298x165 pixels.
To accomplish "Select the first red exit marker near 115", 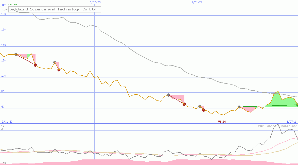I will coord(35,65).
